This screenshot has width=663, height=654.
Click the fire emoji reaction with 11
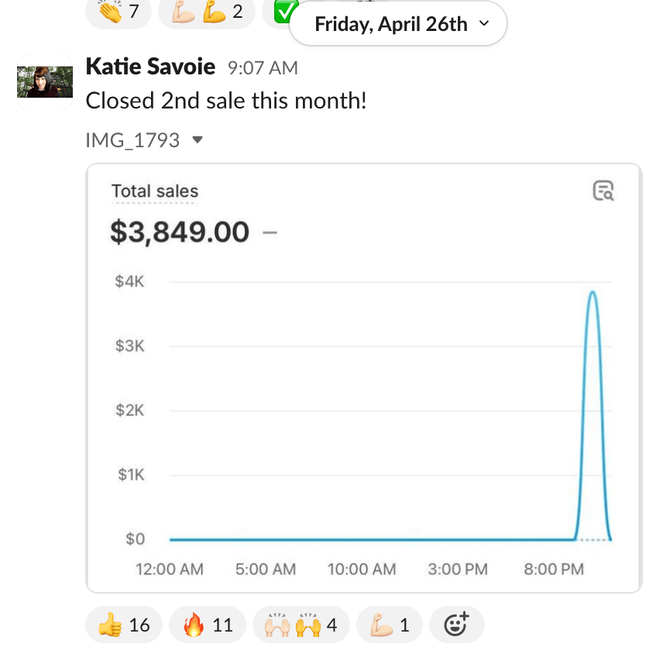pyautogui.click(x=207, y=625)
